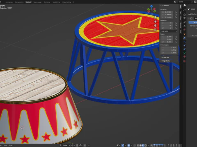Edit Rotation X value field
The height and width of the screenshot is (147, 197).
tap(167, 23)
